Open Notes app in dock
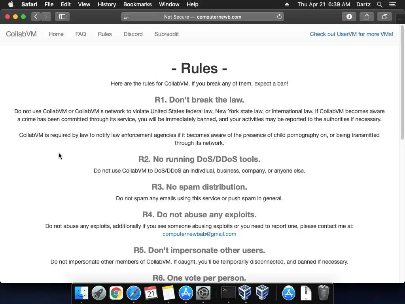Image resolution: width=405 pixels, height=304 pixels. pyautogui.click(x=168, y=293)
